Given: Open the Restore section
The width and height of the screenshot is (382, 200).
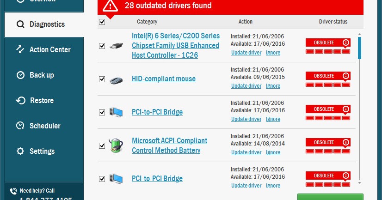Looking at the screenshot, I should pos(42,100).
